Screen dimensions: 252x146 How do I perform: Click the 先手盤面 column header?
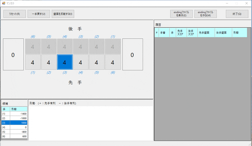pos(206,33)
